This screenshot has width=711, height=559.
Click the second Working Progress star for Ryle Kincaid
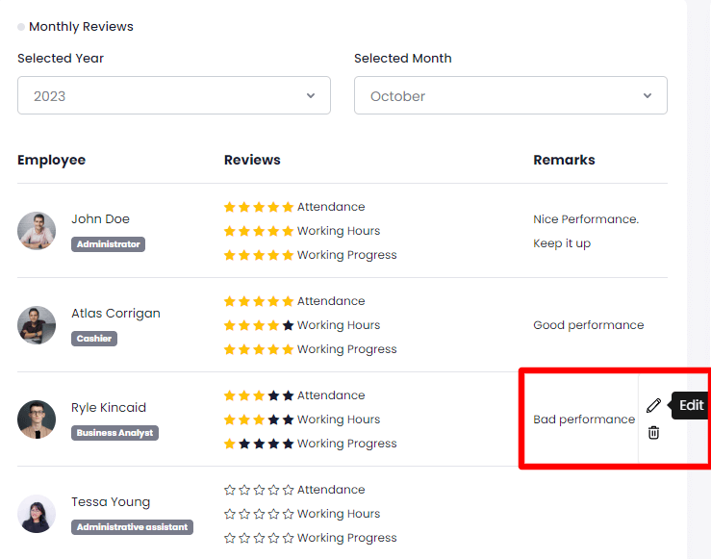point(244,444)
